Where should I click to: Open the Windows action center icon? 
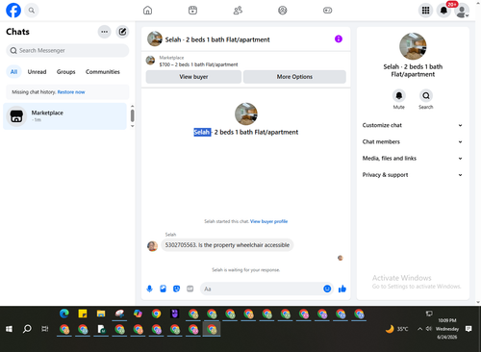point(468,329)
